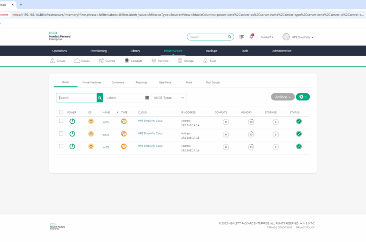Click the Labels filter input field
Image resolution: width=366 pixels, height=242 pixels.
coord(124,98)
